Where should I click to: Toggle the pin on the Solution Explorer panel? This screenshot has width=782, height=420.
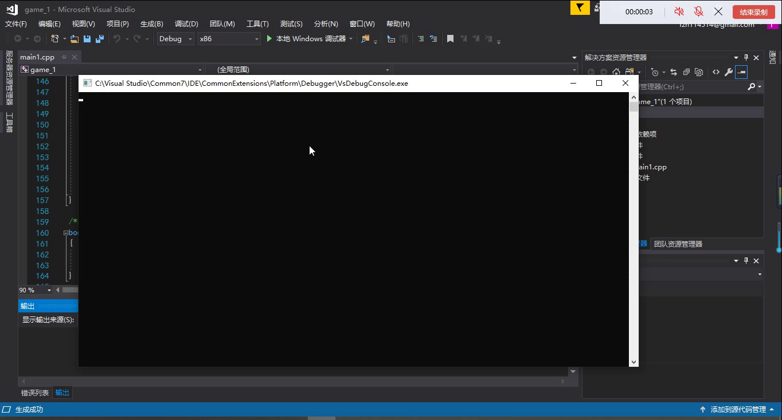[746, 57]
